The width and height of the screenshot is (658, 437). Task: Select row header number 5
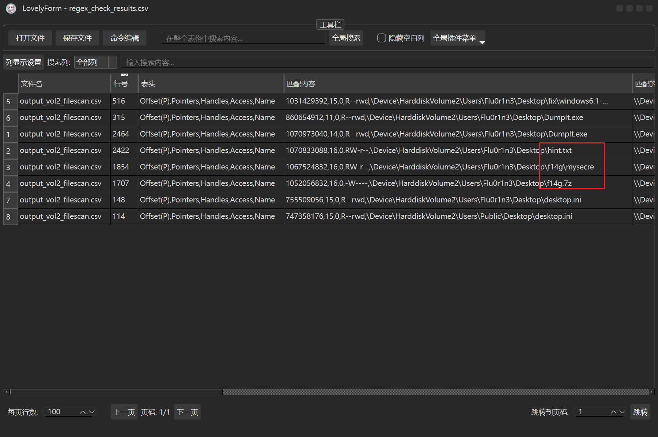click(11, 101)
